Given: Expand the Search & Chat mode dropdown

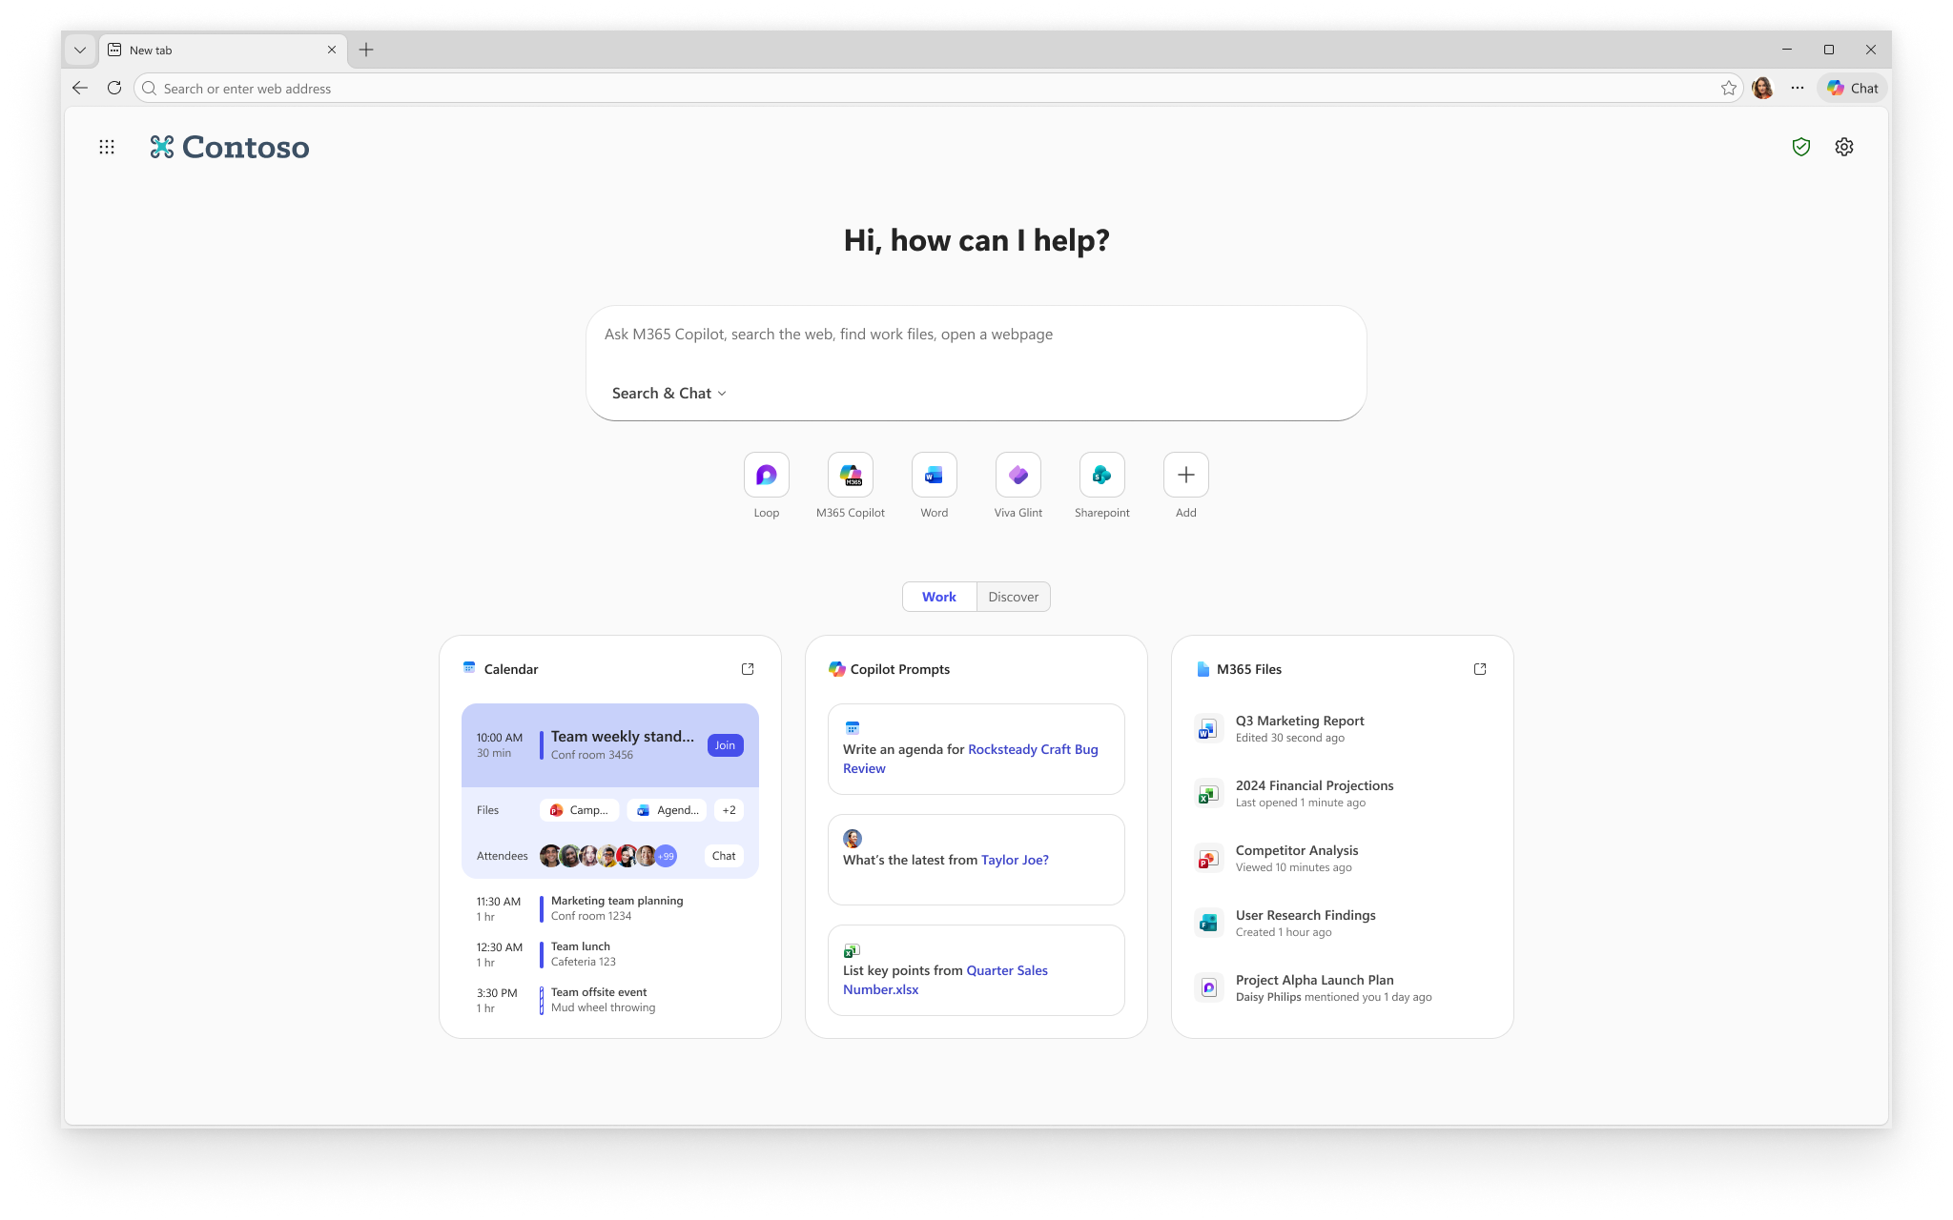Looking at the screenshot, I should (x=669, y=394).
